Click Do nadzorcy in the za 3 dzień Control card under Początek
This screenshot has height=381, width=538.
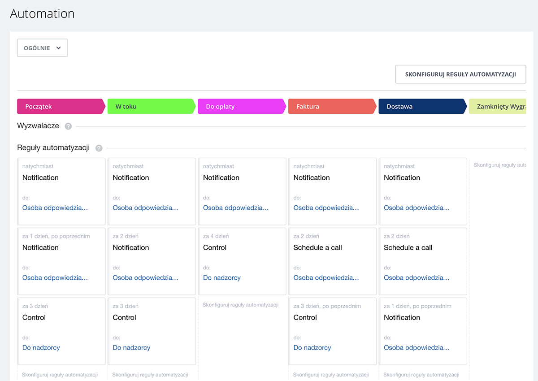(41, 347)
